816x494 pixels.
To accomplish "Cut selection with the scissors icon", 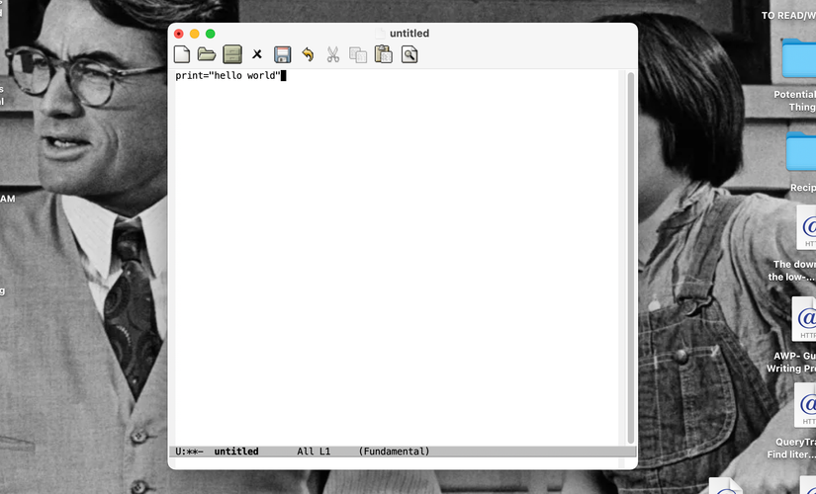I will tap(332, 54).
